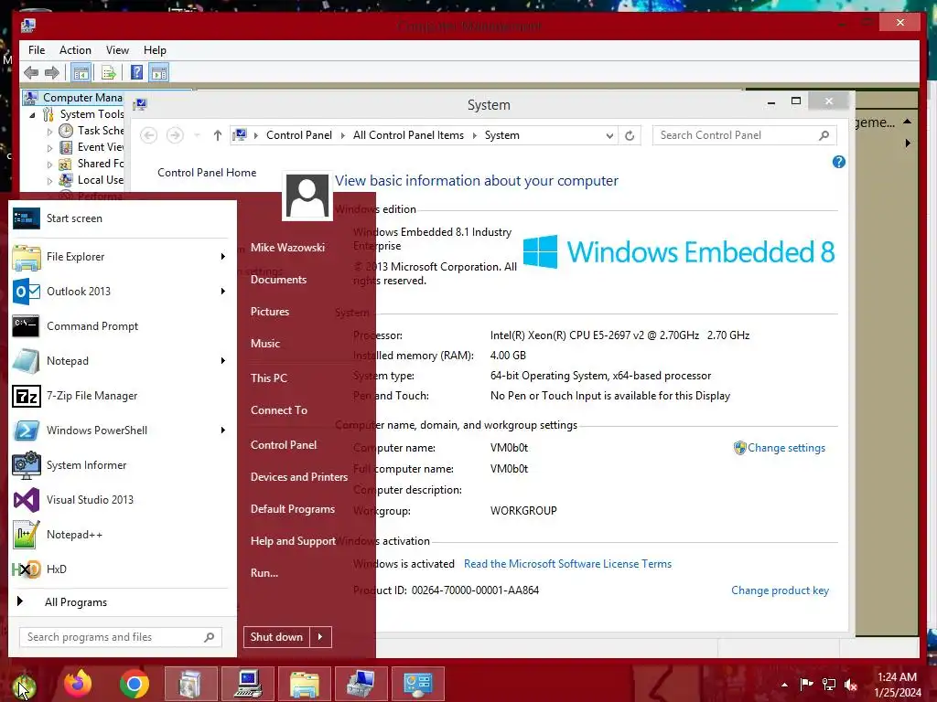The image size is (937, 702).
Task: Click the Up arrow in System window
Action: 218,135
